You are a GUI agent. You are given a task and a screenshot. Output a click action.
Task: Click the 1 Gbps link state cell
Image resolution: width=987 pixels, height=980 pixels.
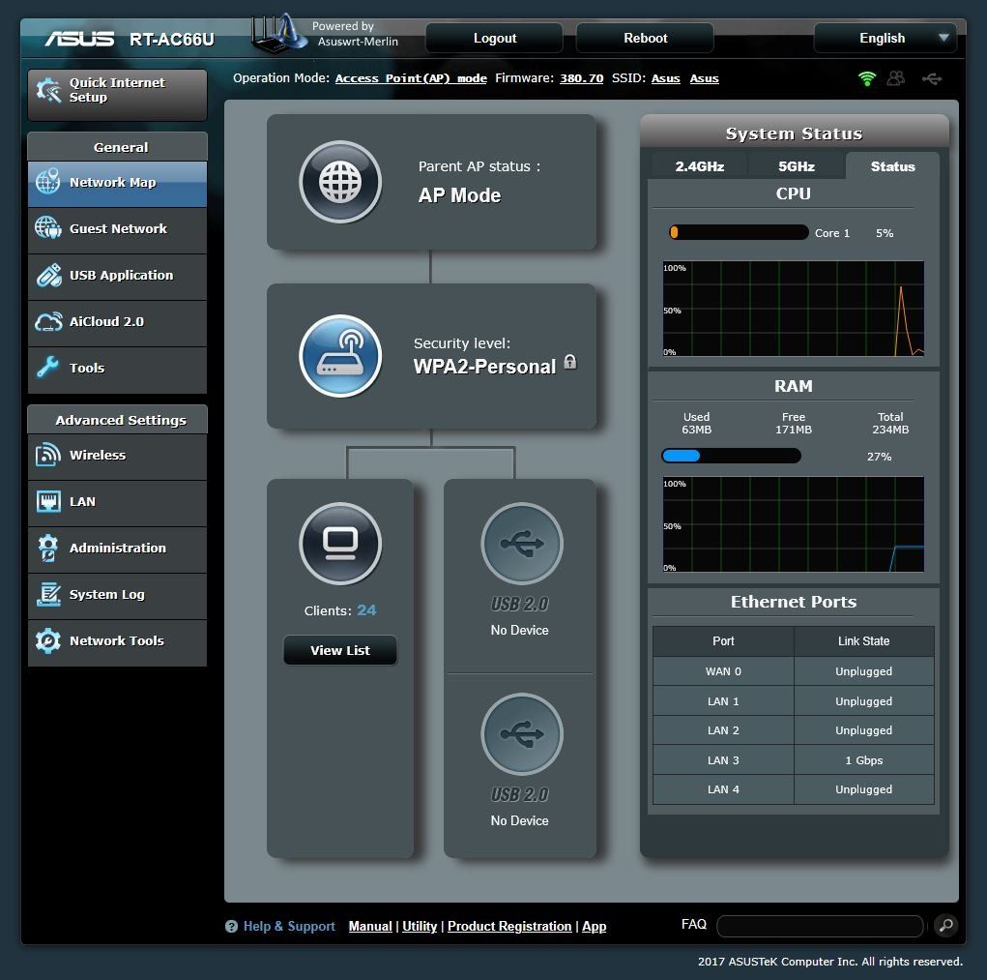click(x=863, y=760)
